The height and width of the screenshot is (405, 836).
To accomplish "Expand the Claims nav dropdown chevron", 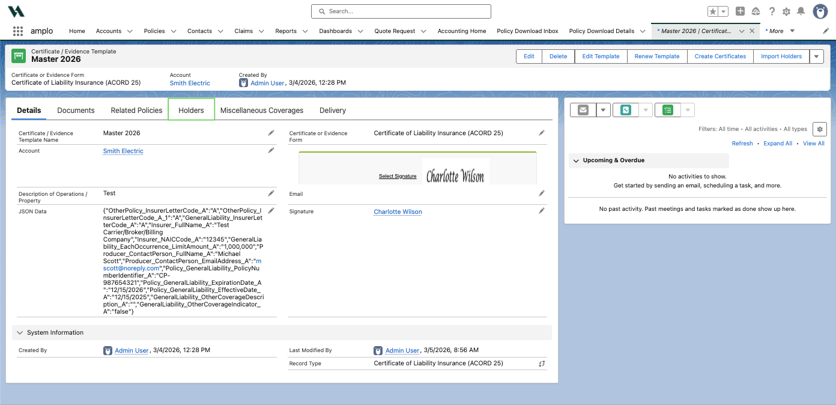I will click(x=261, y=31).
